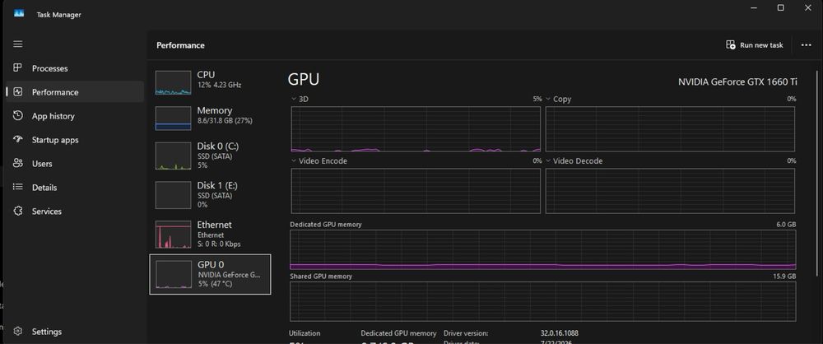Open the Services puzzle icon
The image size is (823, 344).
[18, 212]
